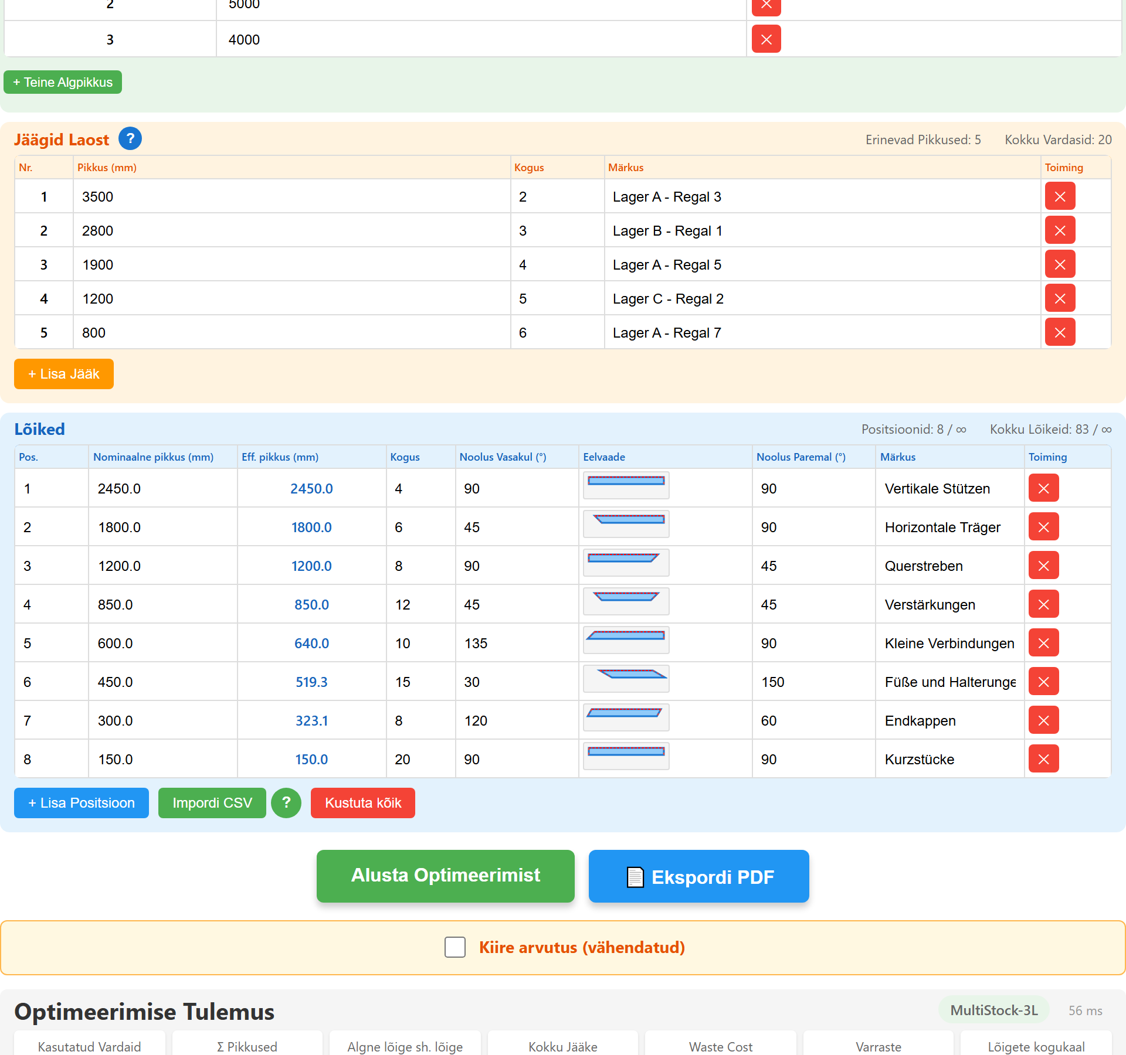Click effective length value 519.3

click(x=311, y=682)
